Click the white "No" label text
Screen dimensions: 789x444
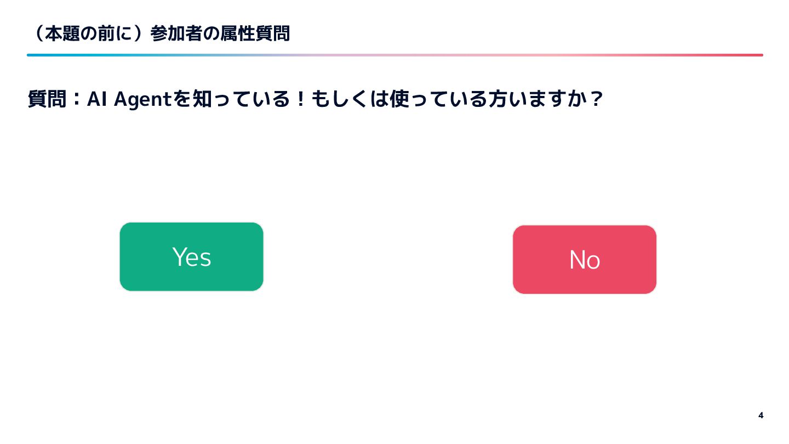585,260
